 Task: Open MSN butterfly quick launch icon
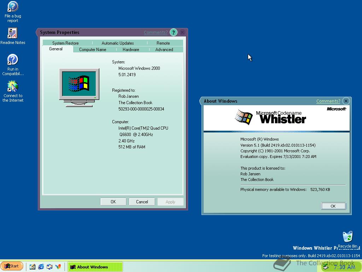click(x=58, y=267)
